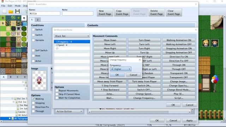This screenshot has width=226, height=127.
Task: Select the blonde character event on map
Action: coord(206,43)
